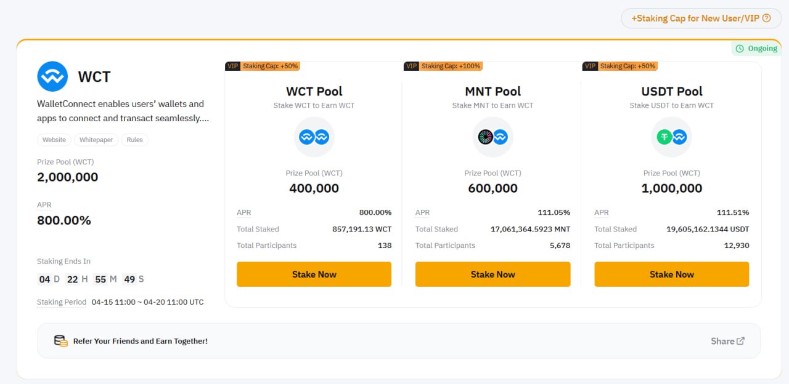Click the WCT WalletConnect logo icon
This screenshot has width=789, height=384.
click(52, 76)
